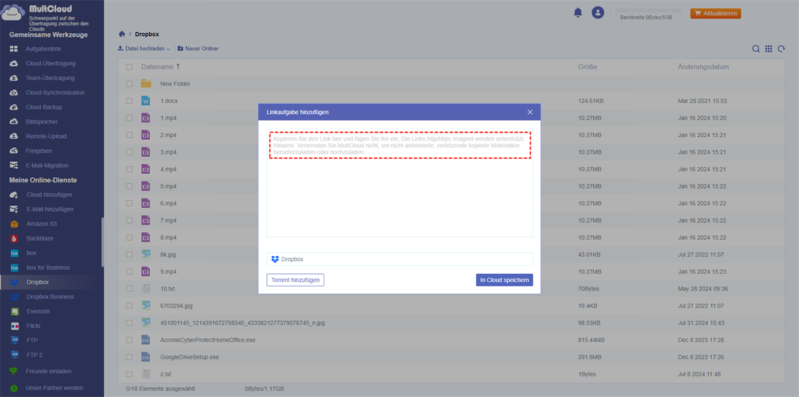Check the box for New Folder
799x397 pixels.
click(x=129, y=84)
